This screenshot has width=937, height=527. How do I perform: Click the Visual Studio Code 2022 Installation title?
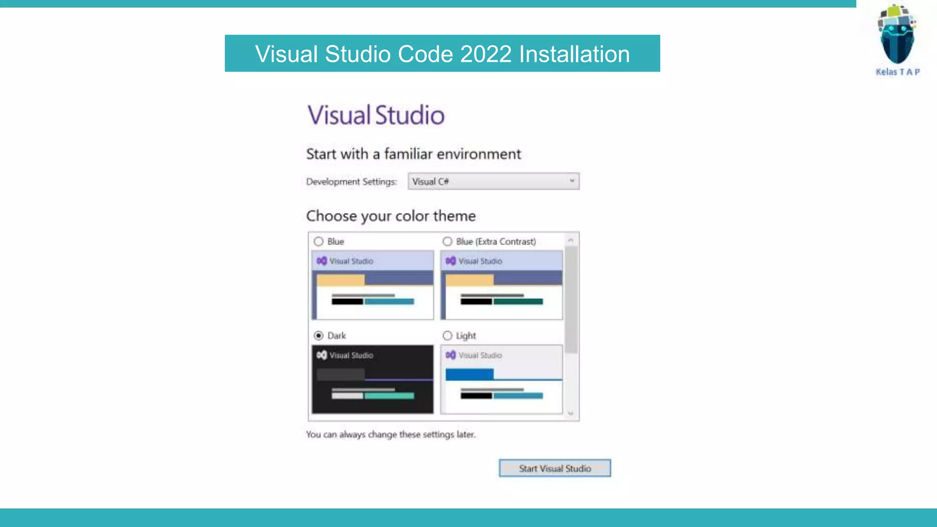442,54
